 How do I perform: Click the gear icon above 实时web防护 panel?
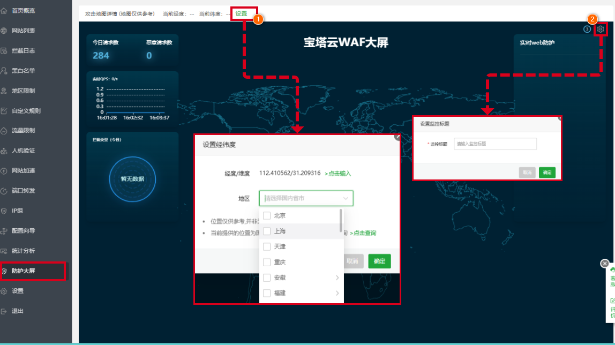click(601, 29)
